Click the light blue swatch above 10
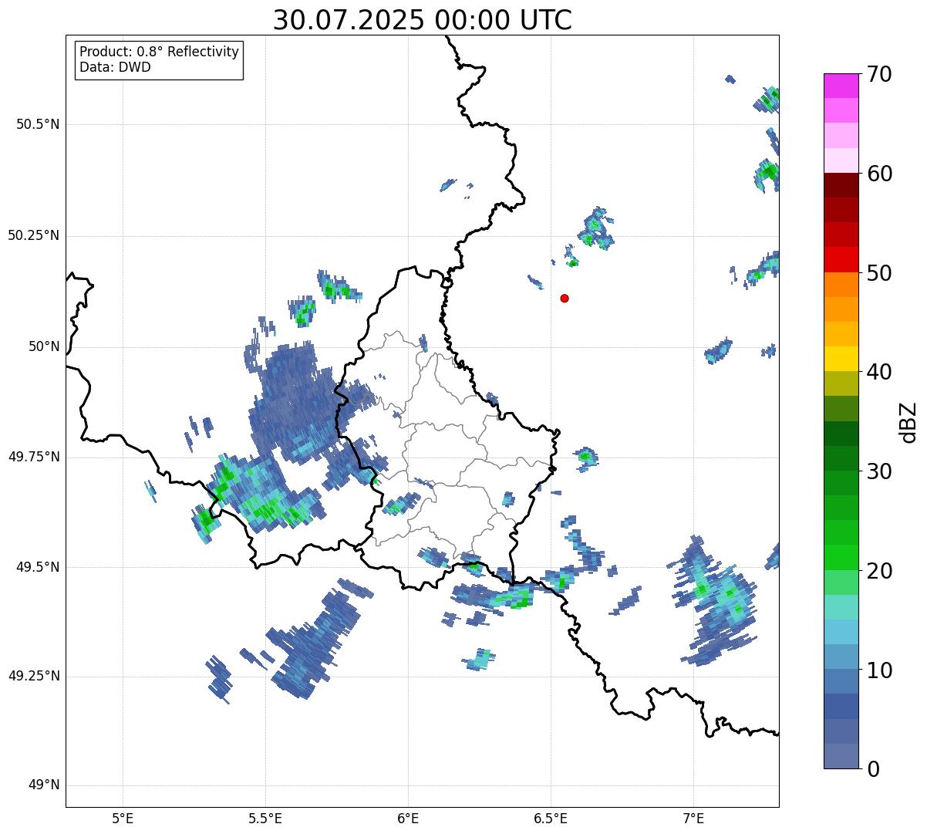This screenshot has height=834, width=927. 841,632
